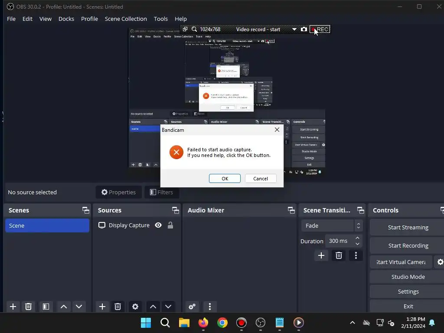This screenshot has height=333, width=444.
Task: Open File Explorer from taskbar
Action: 184,323
